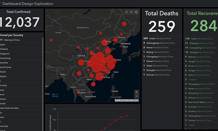This screenshot has width=218, height=131.
Task: Select the New South Wales recovered entry
Action: [202, 102]
